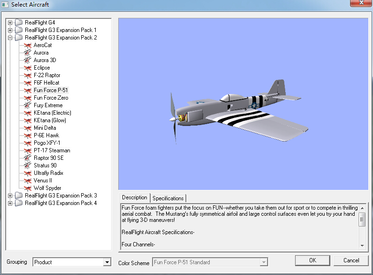This screenshot has width=373, height=275.
Task: Click the airplane icon beside AeroCat
Action: (28, 45)
